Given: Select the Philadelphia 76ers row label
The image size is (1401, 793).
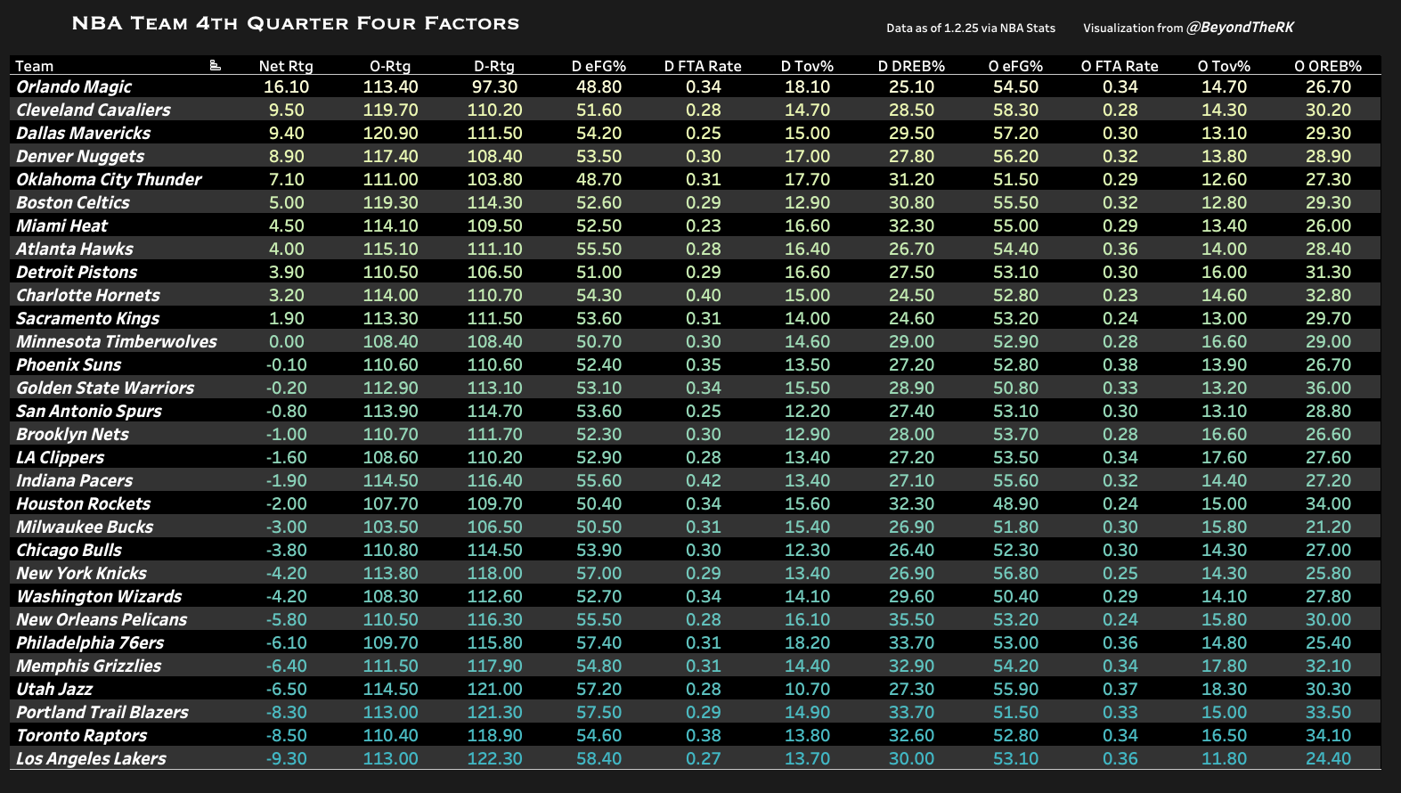Looking at the screenshot, I should tap(90, 642).
